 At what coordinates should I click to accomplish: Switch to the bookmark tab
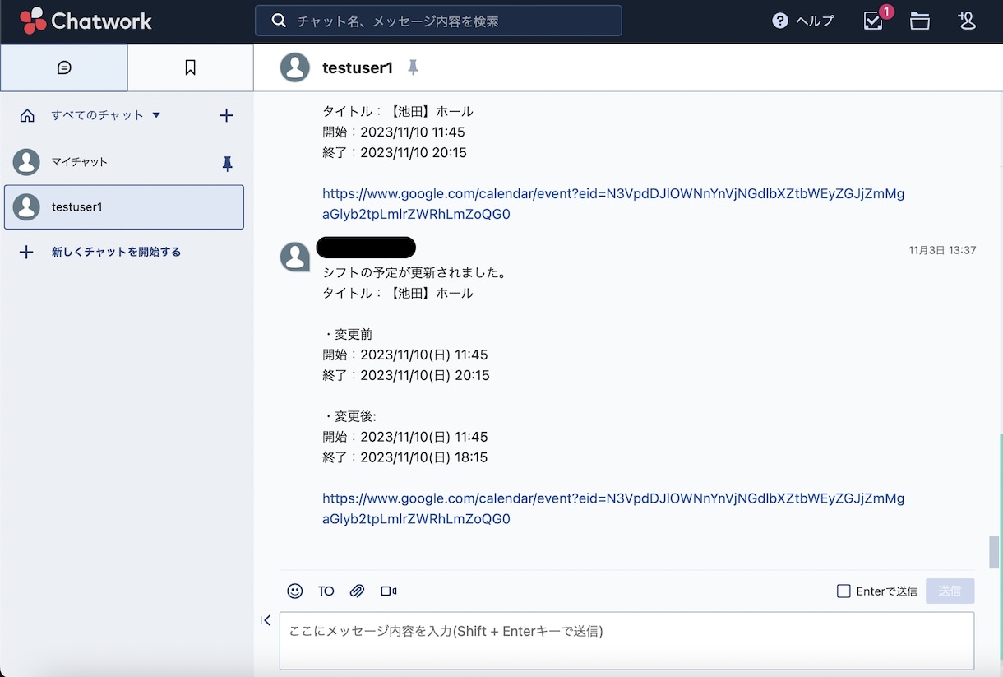tap(190, 67)
